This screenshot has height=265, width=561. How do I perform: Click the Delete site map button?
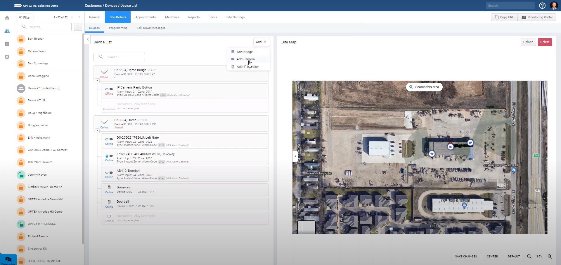(545, 42)
